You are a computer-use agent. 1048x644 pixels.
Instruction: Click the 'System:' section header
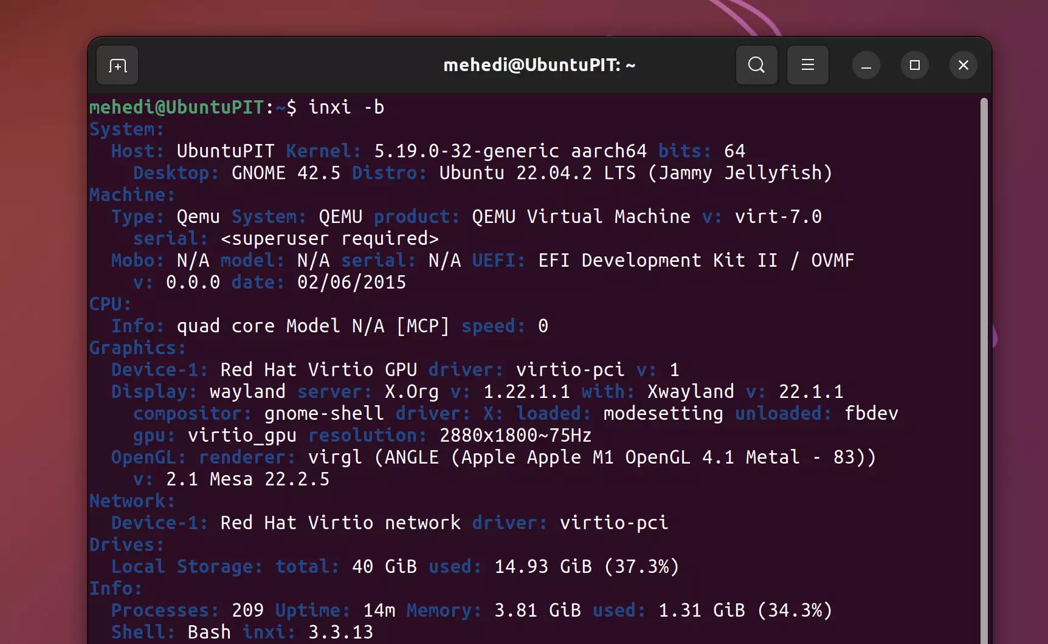(x=126, y=129)
